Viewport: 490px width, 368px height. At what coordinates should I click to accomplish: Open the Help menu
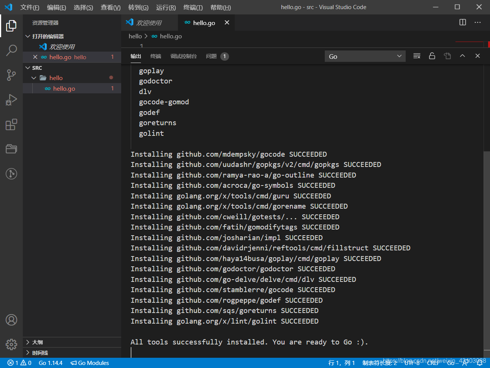pyautogui.click(x=220, y=7)
